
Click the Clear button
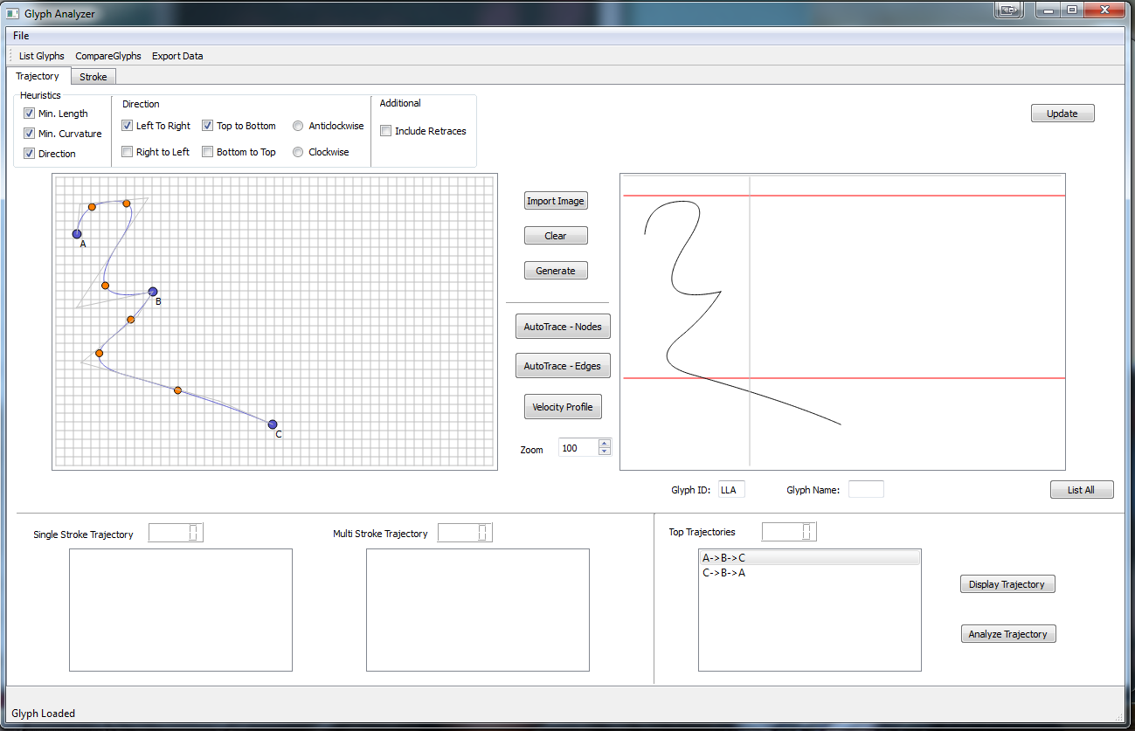coord(556,236)
